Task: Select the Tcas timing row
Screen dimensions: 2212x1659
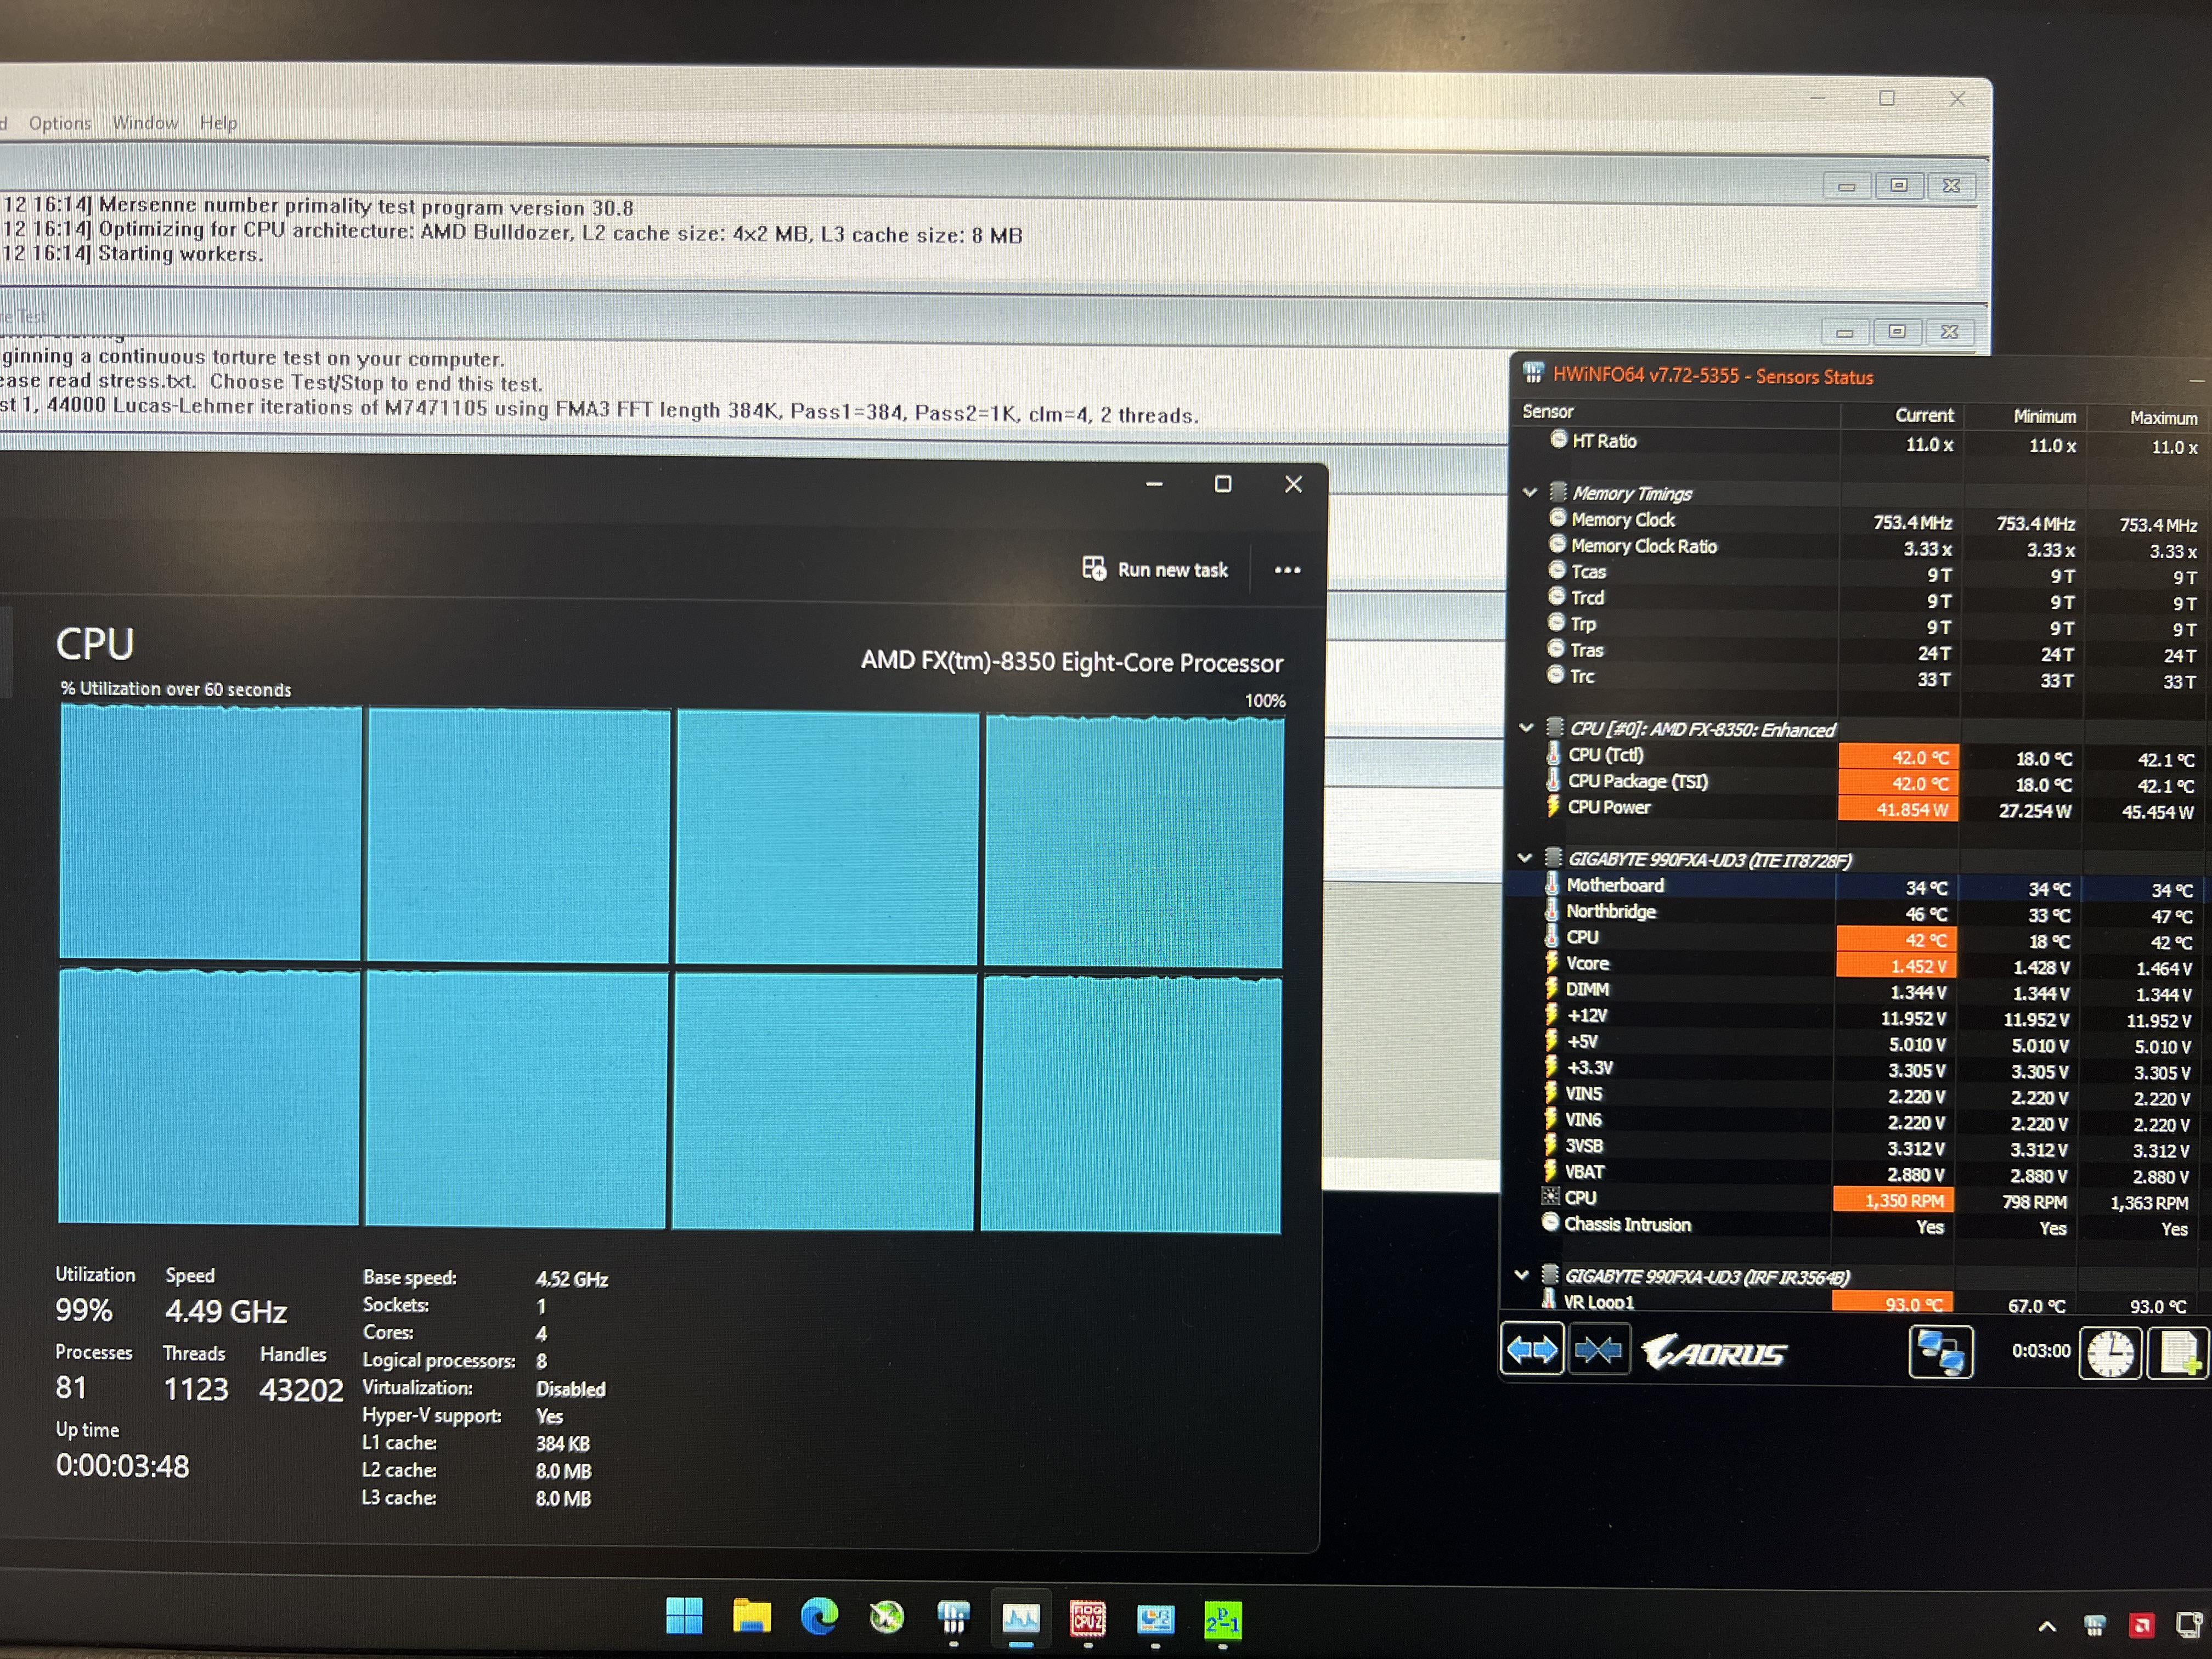Action: [1860, 574]
